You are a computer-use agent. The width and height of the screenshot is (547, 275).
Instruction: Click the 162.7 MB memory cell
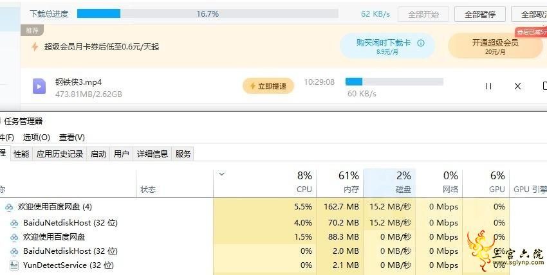pyautogui.click(x=340, y=207)
